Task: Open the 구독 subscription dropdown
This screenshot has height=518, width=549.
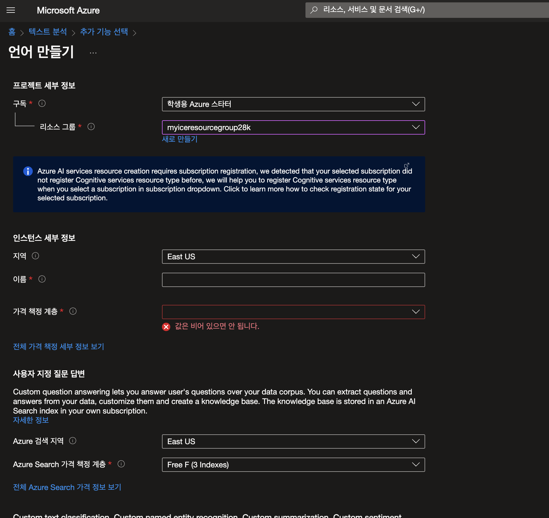Action: 293,104
